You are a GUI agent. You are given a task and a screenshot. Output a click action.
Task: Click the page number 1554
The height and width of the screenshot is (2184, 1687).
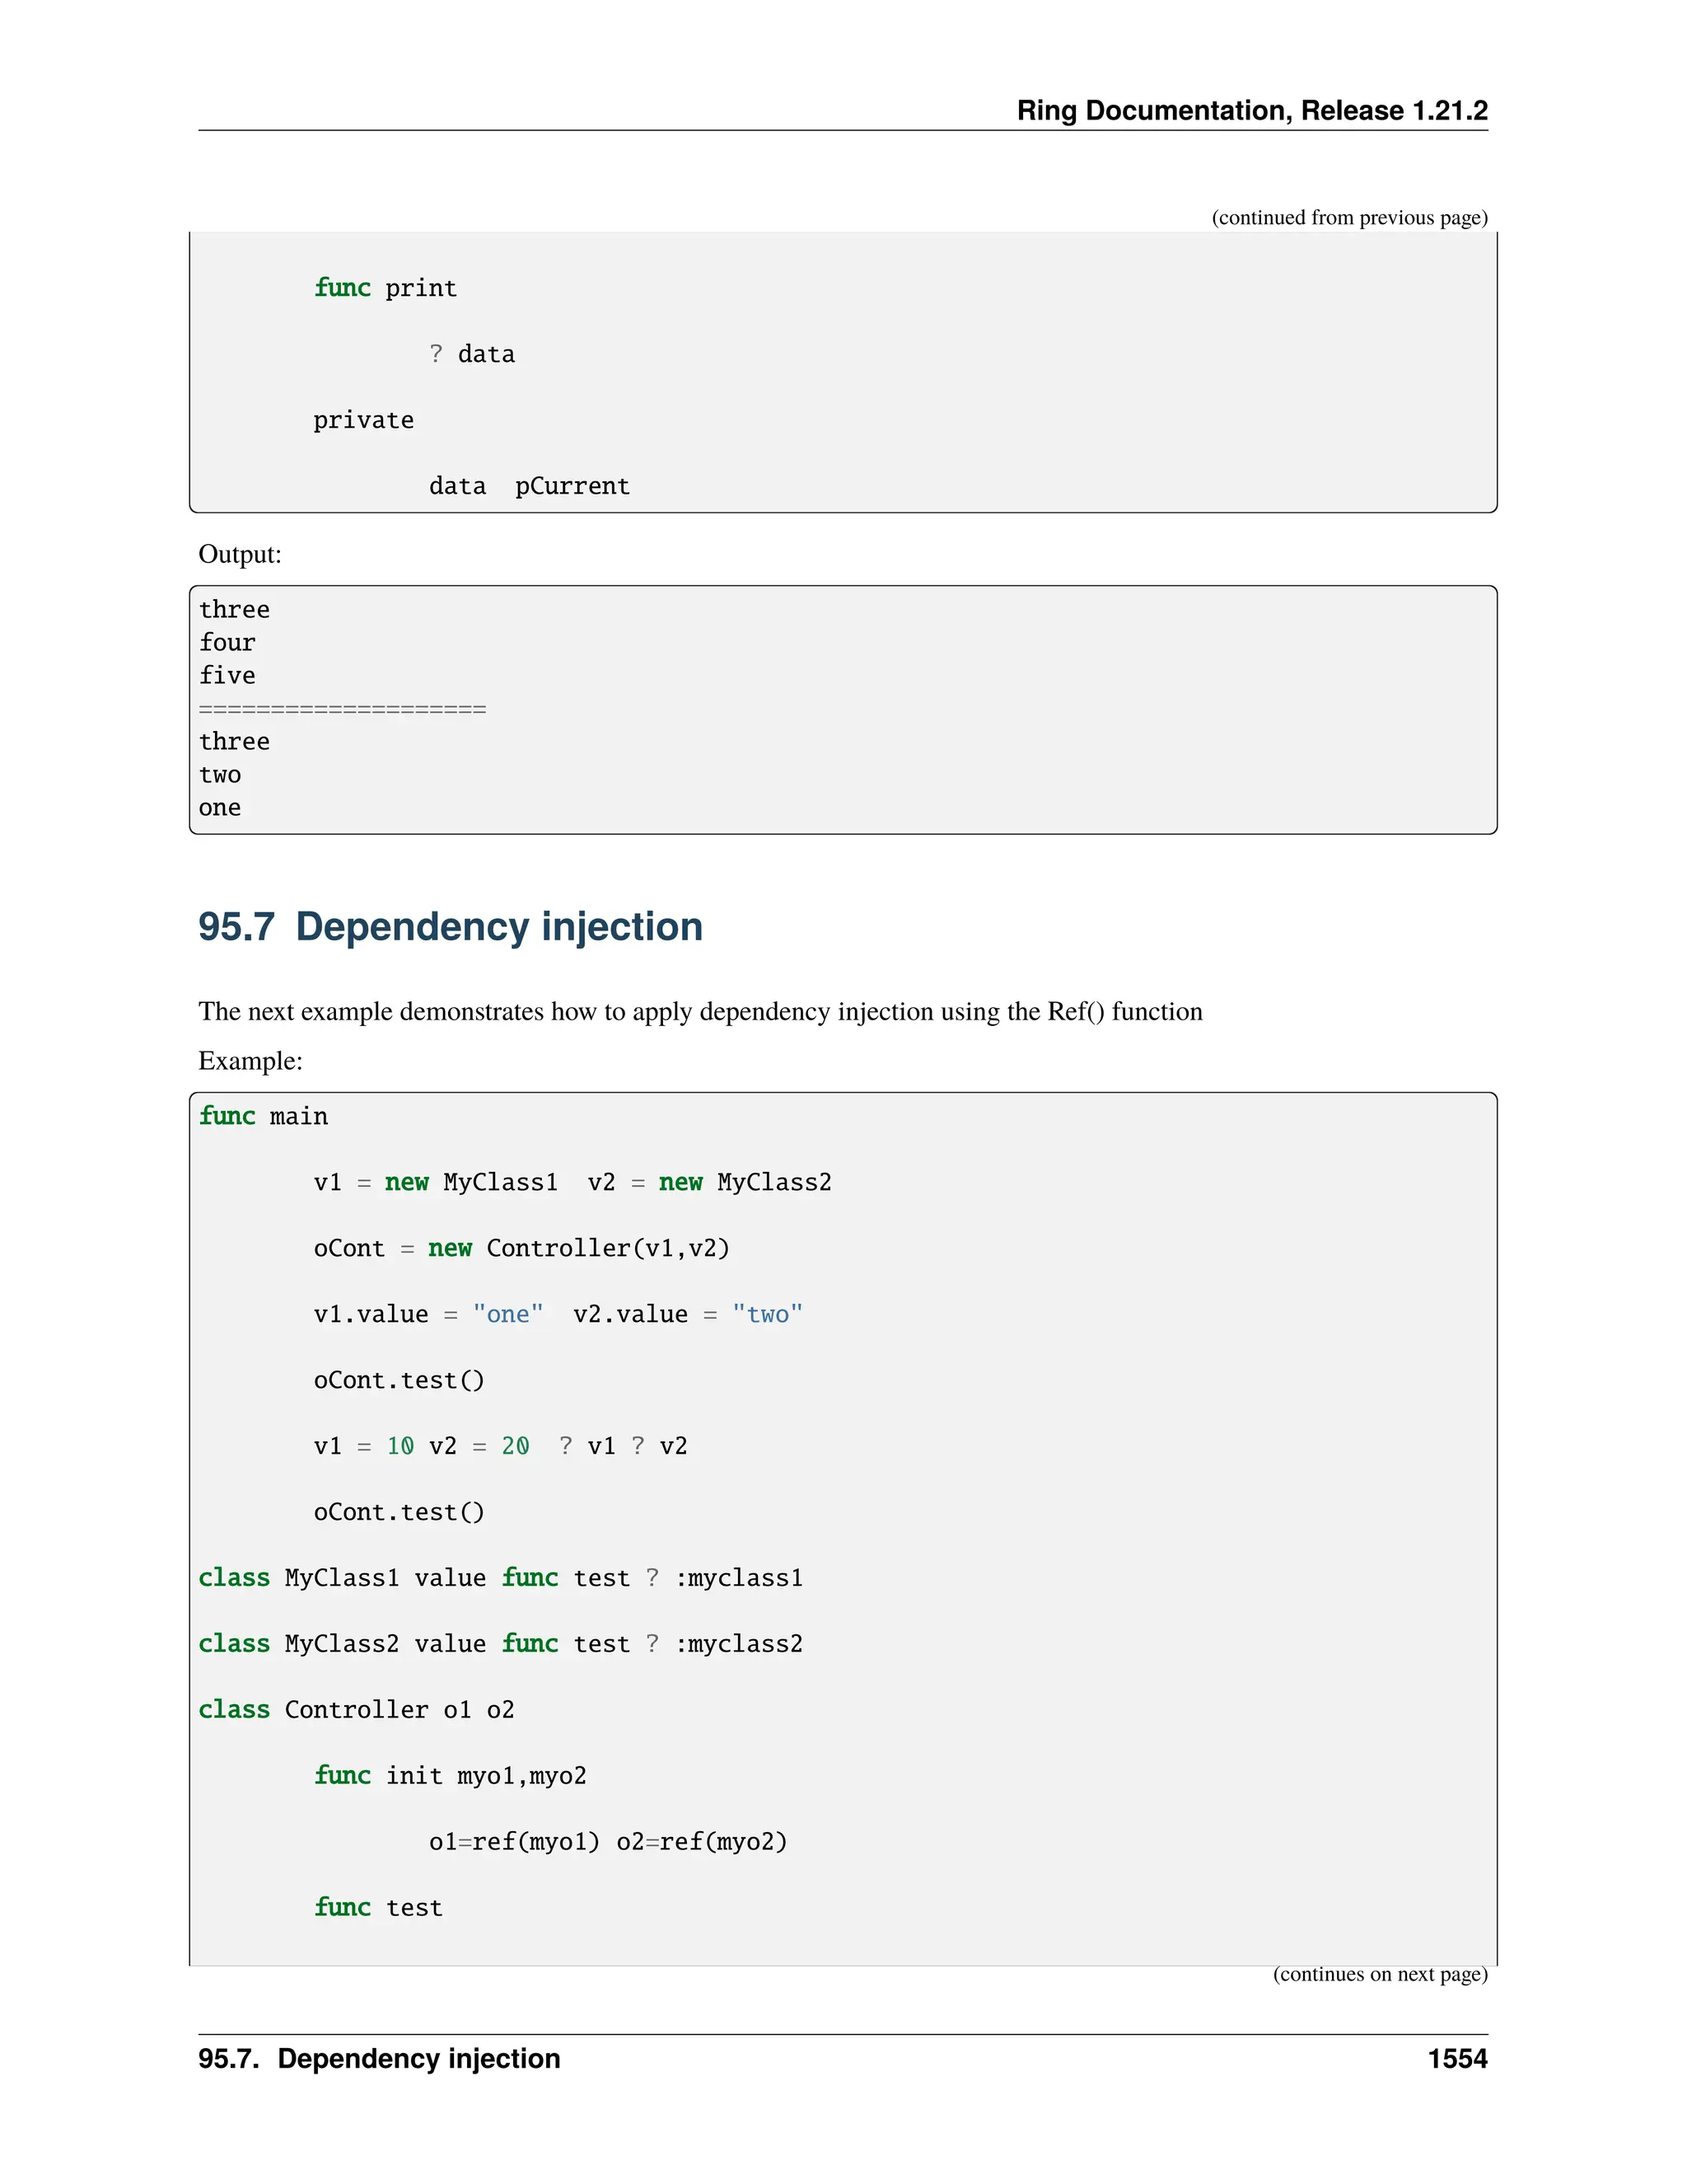click(1456, 2059)
